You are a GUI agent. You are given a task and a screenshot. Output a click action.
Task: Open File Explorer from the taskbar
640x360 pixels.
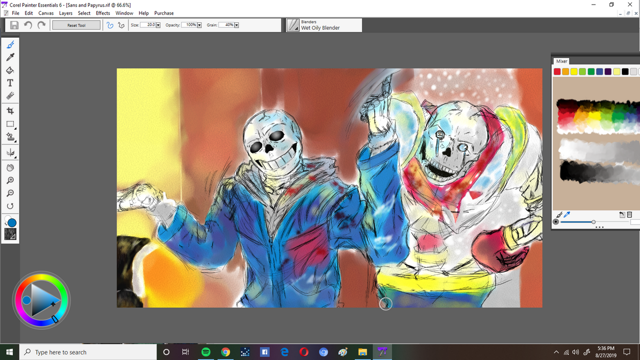click(x=362, y=352)
